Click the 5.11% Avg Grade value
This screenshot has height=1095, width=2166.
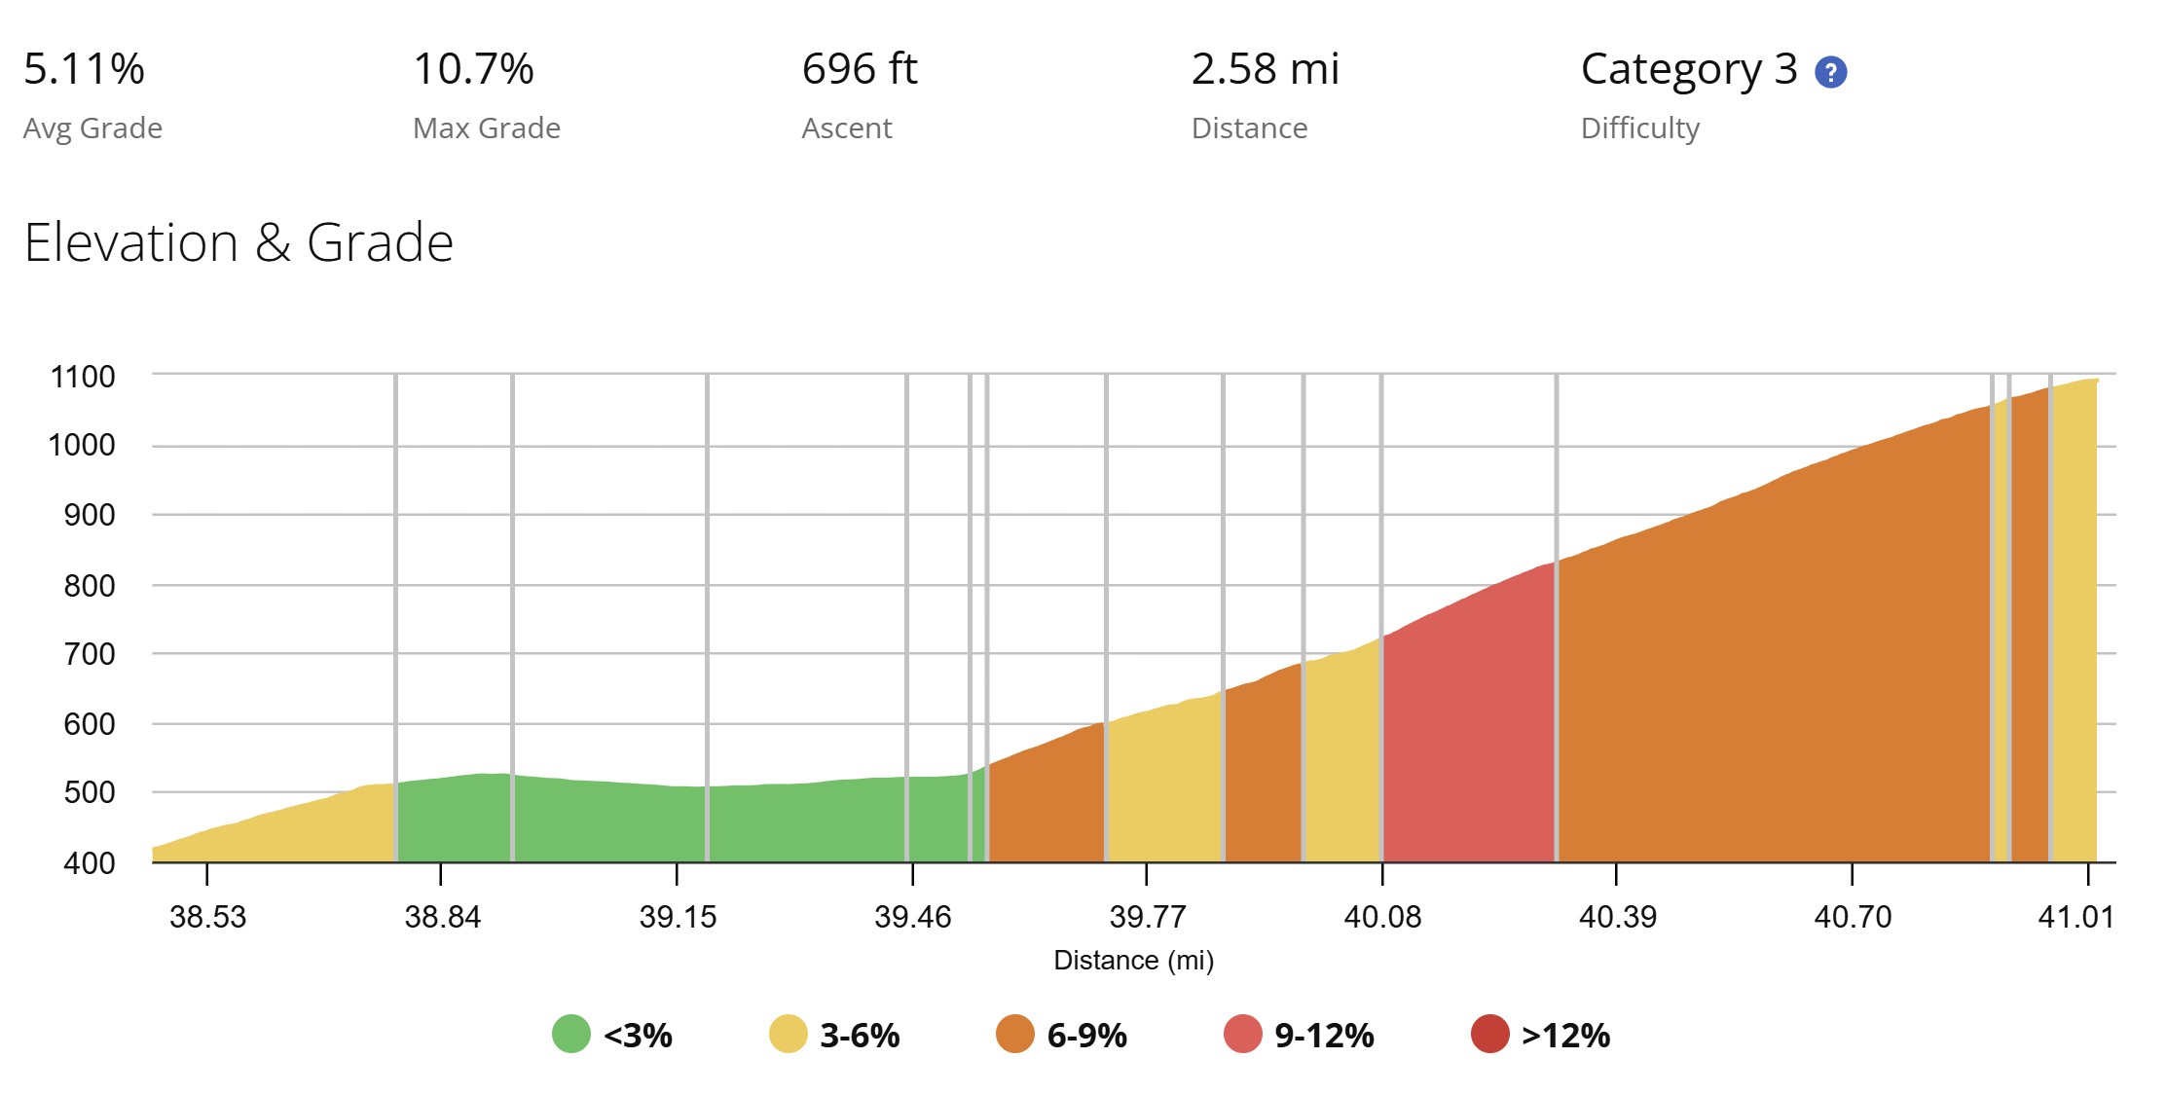[84, 69]
